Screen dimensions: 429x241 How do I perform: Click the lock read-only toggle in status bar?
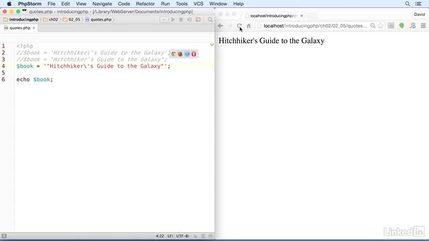click(203, 236)
